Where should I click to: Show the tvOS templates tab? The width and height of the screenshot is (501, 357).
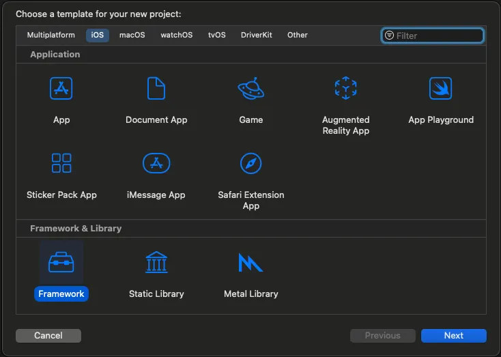(x=217, y=35)
